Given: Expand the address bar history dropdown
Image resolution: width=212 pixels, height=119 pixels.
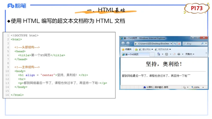Looking at the screenshot, I should click(171, 44).
